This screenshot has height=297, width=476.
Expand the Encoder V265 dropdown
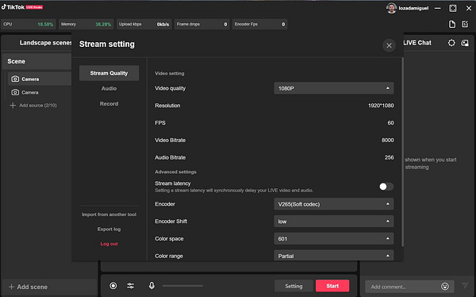point(334,204)
